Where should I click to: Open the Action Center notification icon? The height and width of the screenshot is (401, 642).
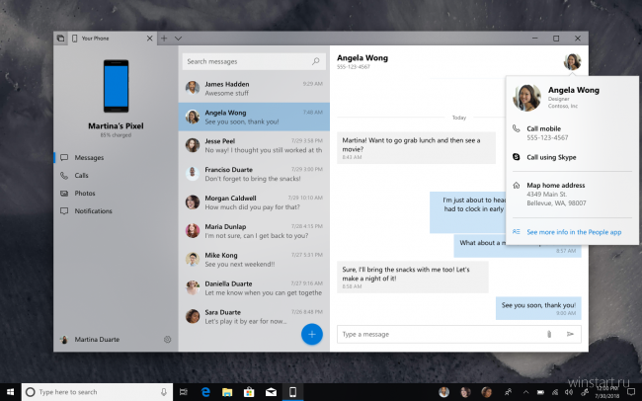pyautogui.click(x=631, y=392)
